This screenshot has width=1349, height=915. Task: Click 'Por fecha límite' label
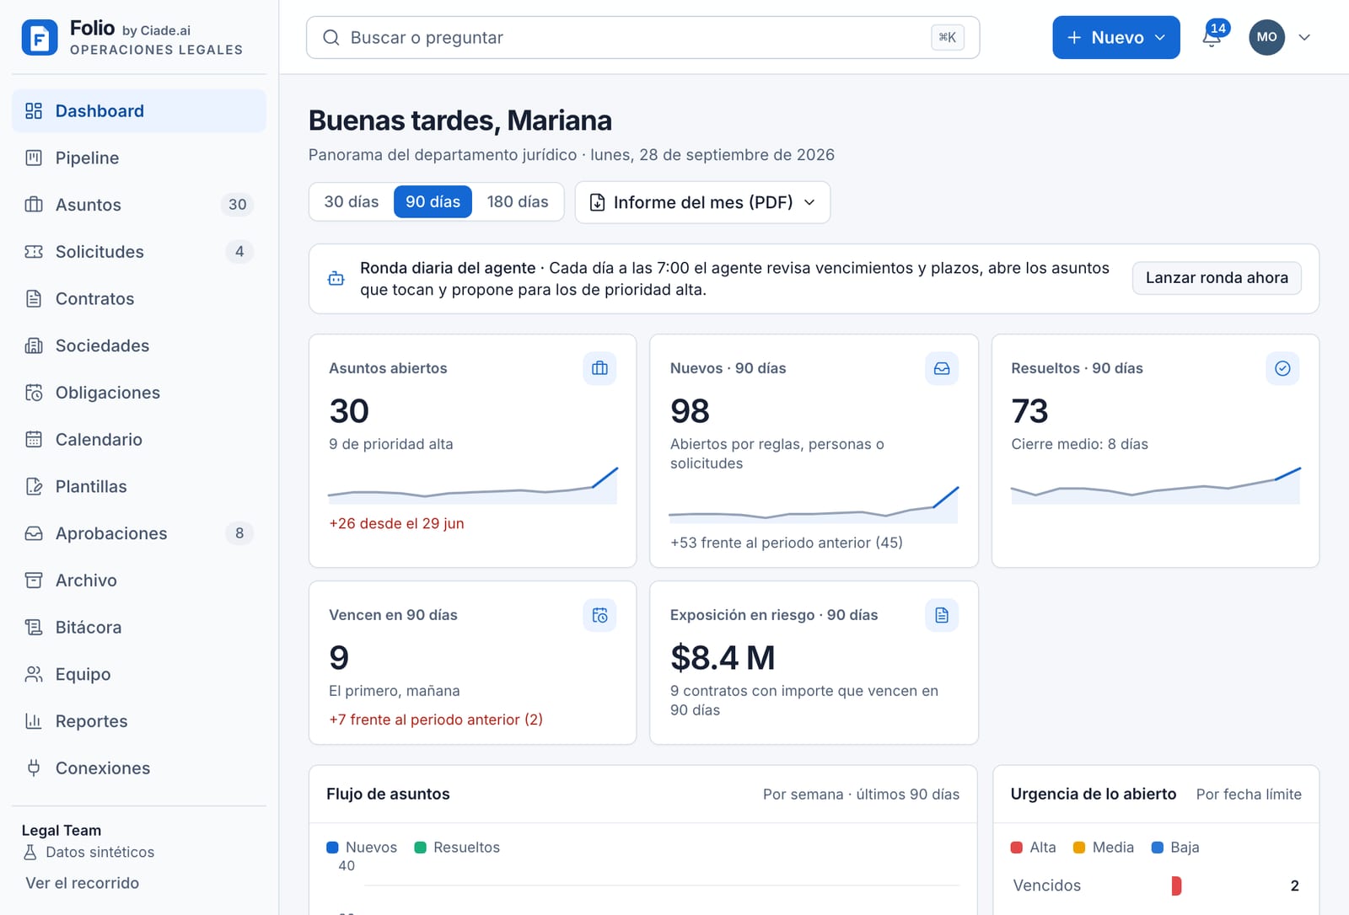1249,795
